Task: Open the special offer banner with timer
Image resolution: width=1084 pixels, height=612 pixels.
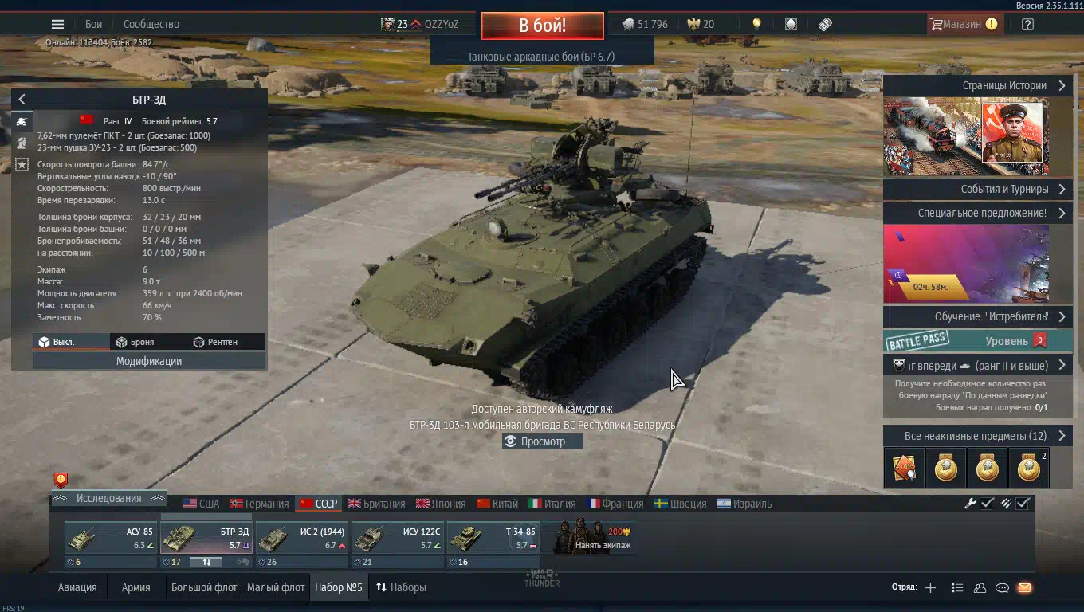Action: tap(966, 264)
